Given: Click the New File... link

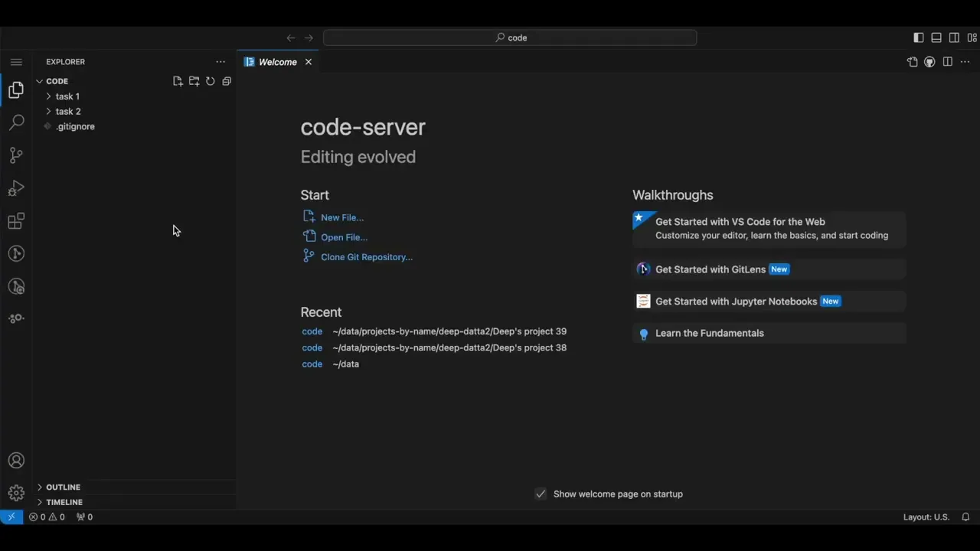Looking at the screenshot, I should [x=341, y=217].
